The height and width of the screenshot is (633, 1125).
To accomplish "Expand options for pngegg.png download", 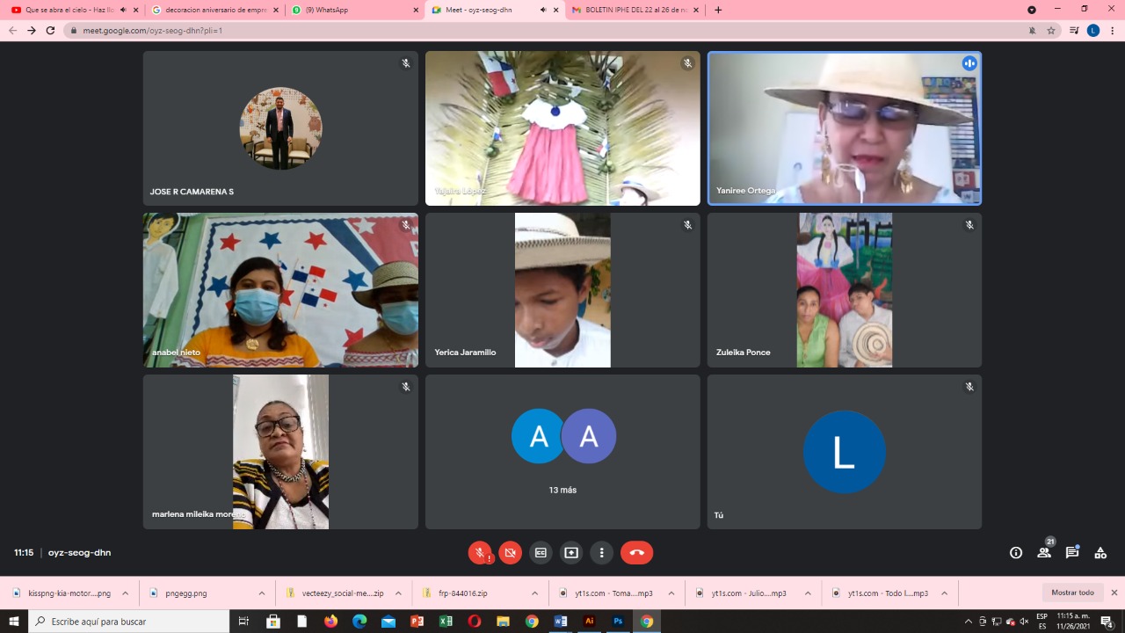I will [x=262, y=593].
